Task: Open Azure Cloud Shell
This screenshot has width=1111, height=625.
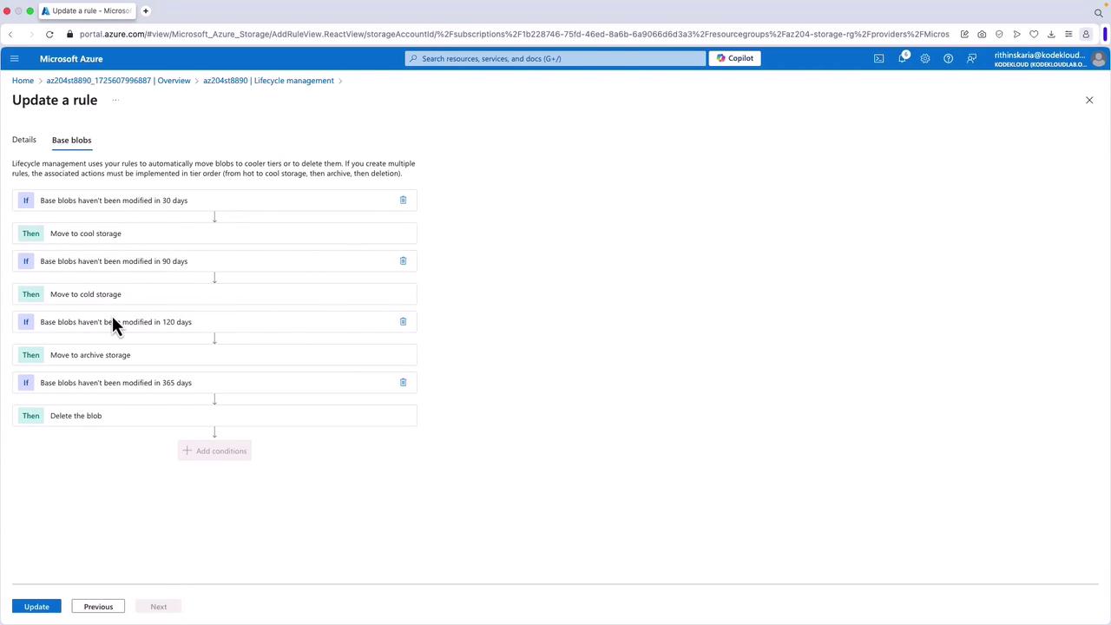Action: 878,59
